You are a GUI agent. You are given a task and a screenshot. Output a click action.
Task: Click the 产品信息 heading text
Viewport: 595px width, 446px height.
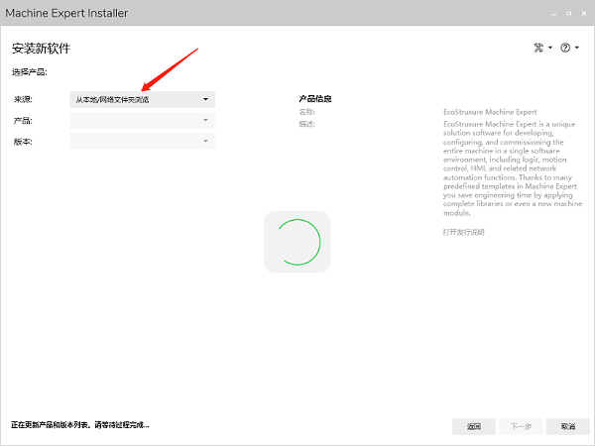(315, 99)
